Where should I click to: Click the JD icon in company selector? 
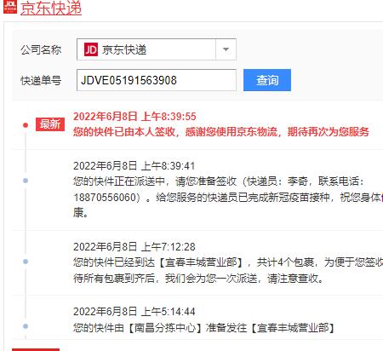(x=91, y=49)
